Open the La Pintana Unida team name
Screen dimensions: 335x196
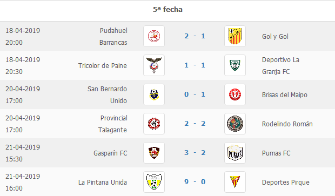point(103,183)
